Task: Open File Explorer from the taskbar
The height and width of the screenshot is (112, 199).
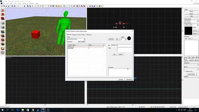Action: tap(23, 110)
